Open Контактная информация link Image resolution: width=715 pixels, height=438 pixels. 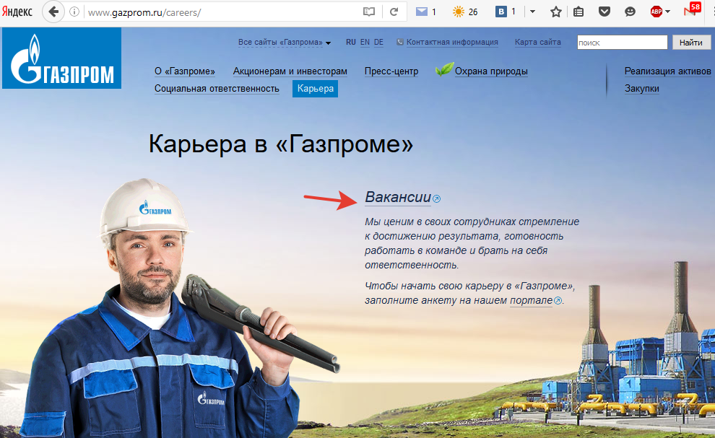point(452,42)
